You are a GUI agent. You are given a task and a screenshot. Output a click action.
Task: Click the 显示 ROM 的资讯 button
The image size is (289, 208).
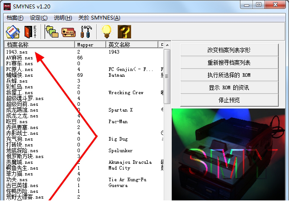229,87
